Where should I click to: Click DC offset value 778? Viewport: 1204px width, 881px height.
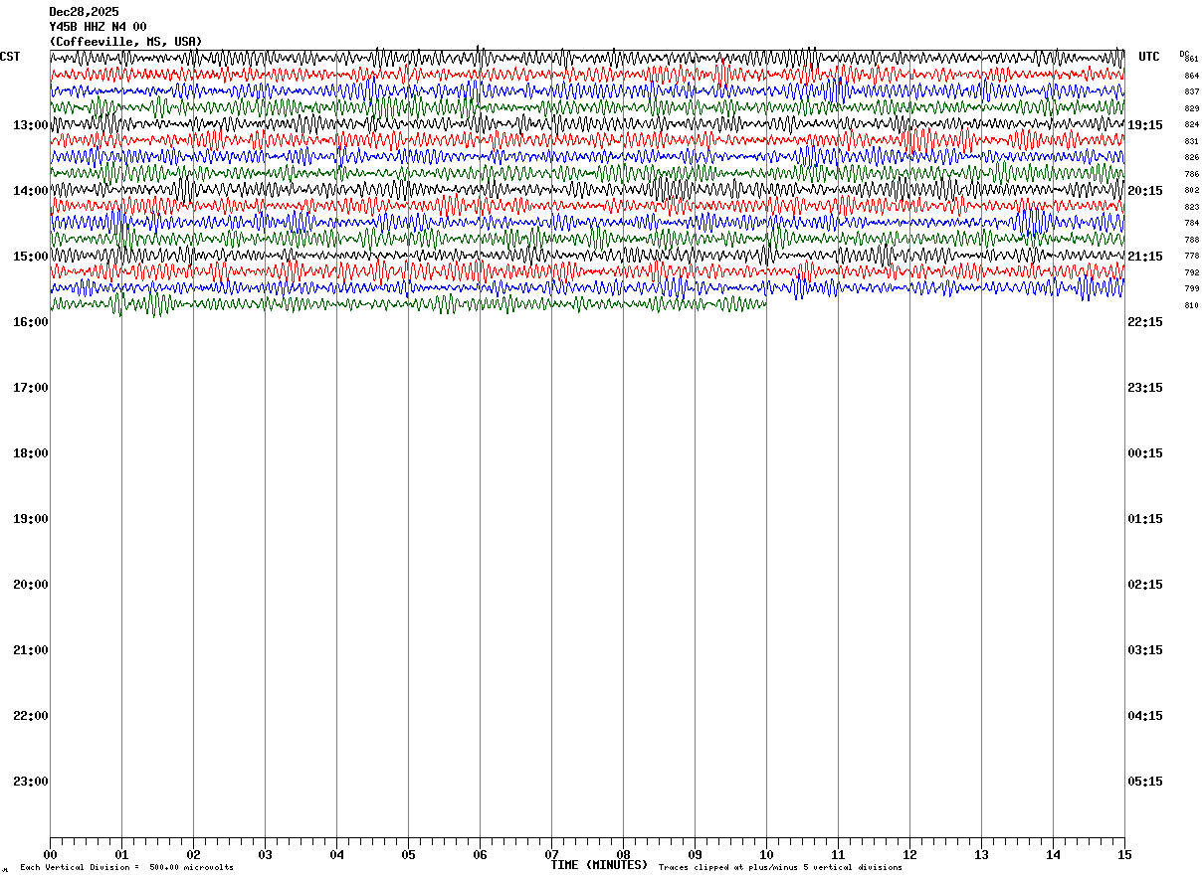click(x=1192, y=257)
